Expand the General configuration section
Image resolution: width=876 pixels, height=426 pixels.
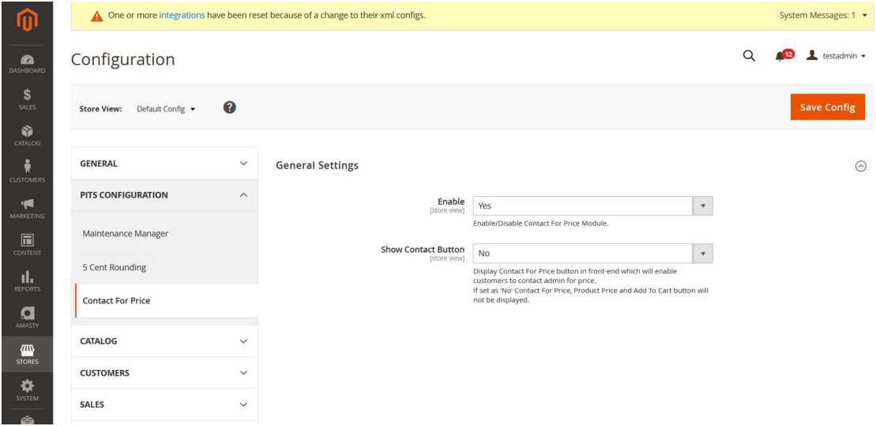164,164
